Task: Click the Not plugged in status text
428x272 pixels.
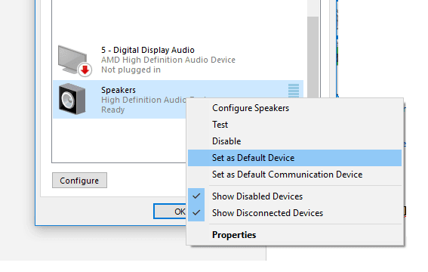Action: [x=131, y=70]
